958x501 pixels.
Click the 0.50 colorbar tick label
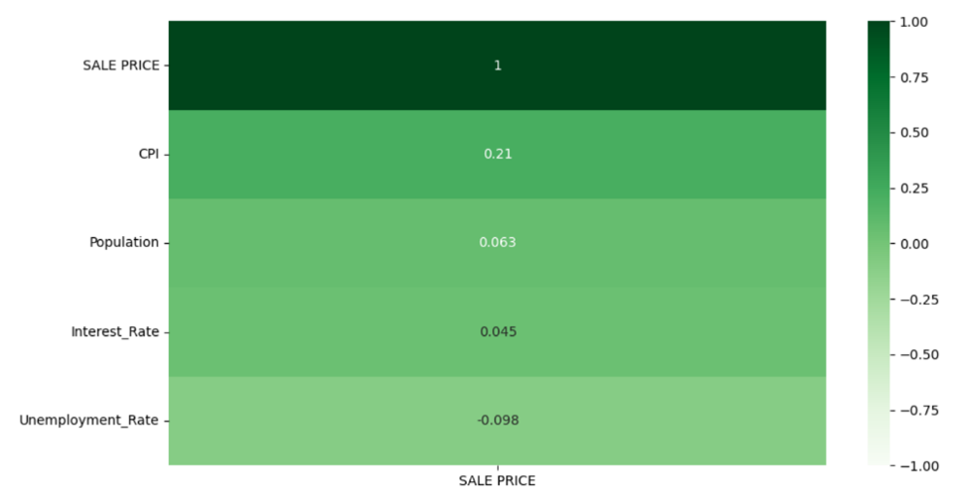coord(913,133)
